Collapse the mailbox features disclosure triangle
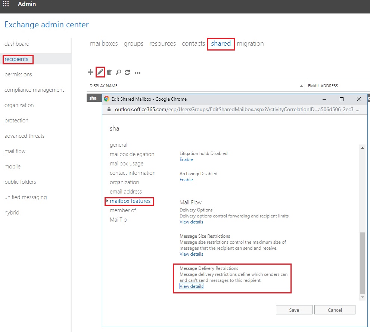 pos(108,201)
